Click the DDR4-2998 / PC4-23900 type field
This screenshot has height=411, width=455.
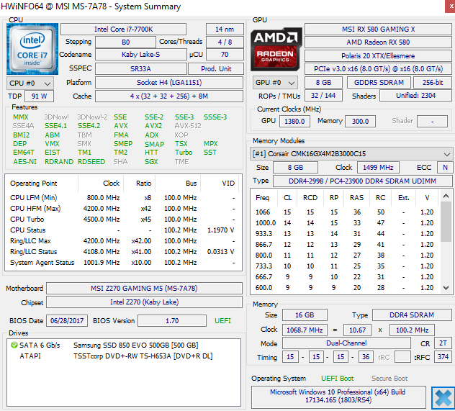pyautogui.click(x=362, y=181)
